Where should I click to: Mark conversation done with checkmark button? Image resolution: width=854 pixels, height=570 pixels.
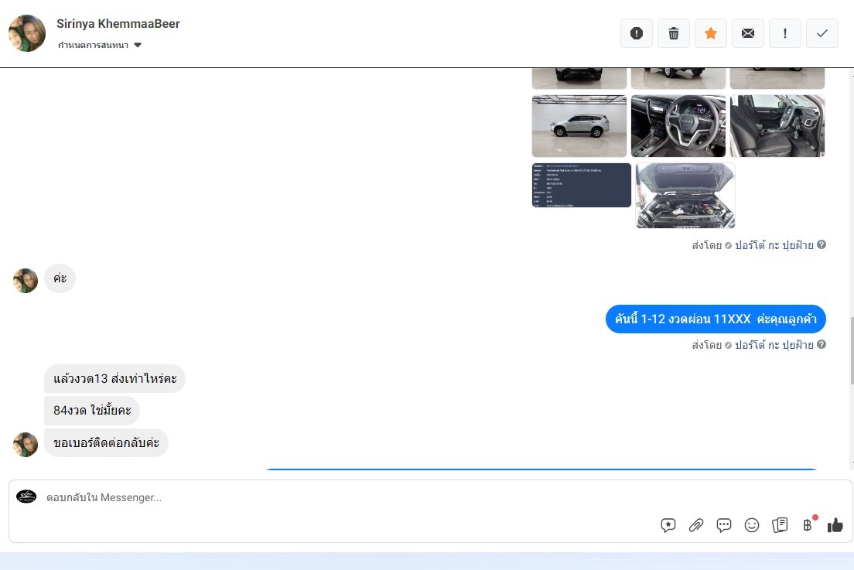click(x=822, y=33)
